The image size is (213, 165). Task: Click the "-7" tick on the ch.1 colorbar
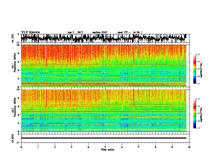tap(198, 84)
